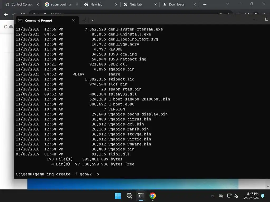Click the qemu_vga.ndrv entry

coord(124,44)
